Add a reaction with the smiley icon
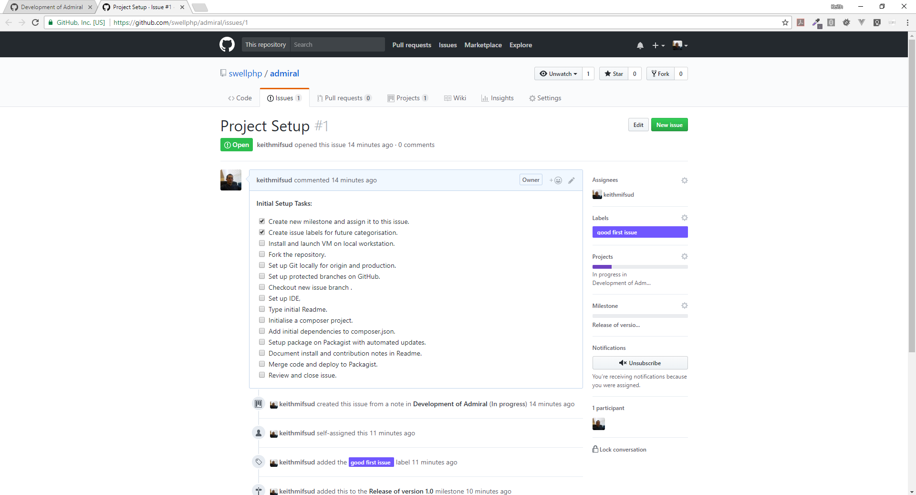This screenshot has height=495, width=916. tap(555, 180)
